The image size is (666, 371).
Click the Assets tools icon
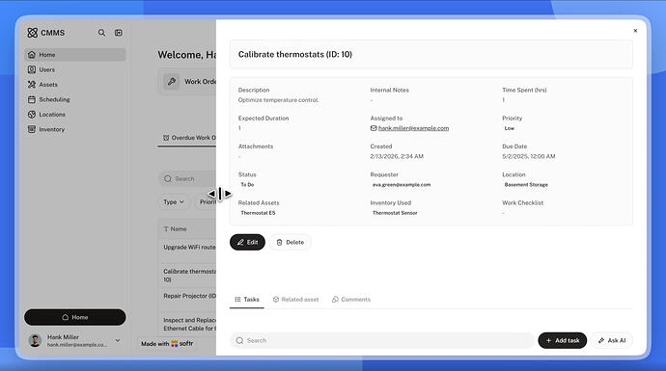tap(32, 85)
